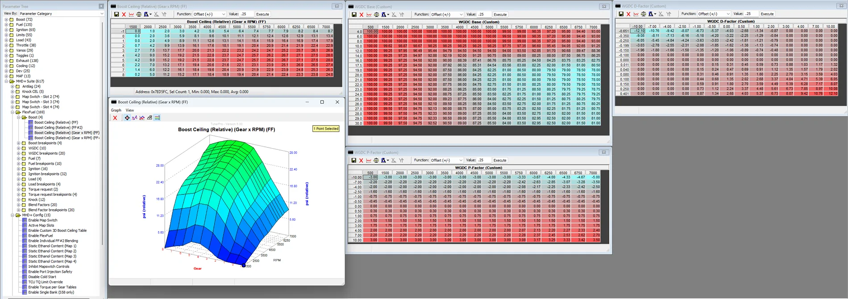Click Execute in WGDC Base window

500,15
